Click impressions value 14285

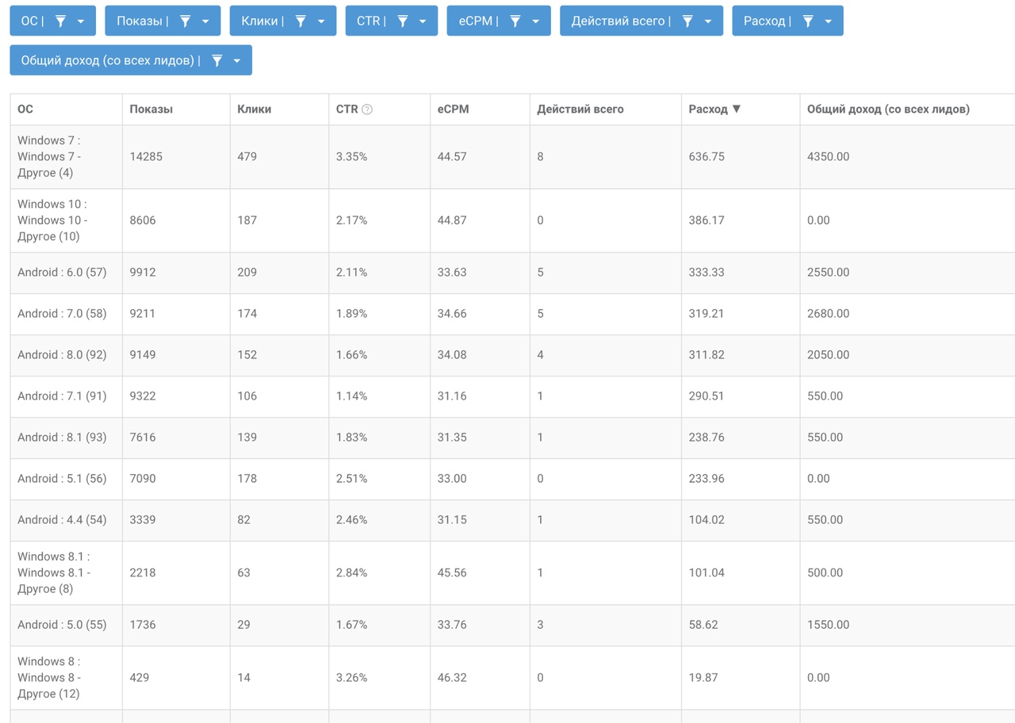pyautogui.click(x=146, y=156)
